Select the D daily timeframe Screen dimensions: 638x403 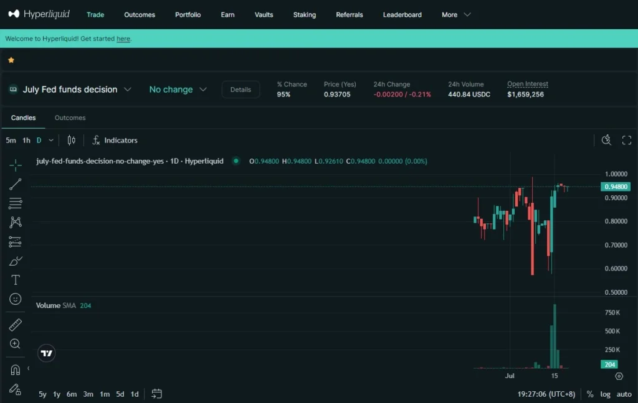39,140
